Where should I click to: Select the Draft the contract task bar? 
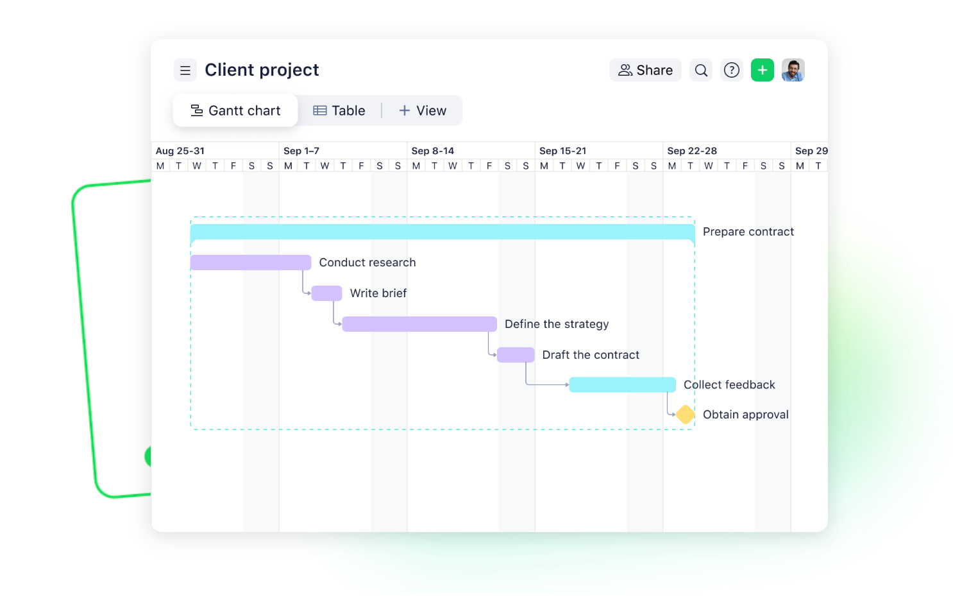[515, 354]
